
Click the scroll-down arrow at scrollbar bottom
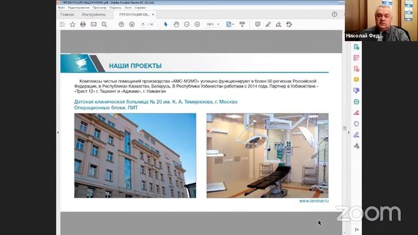point(344,233)
